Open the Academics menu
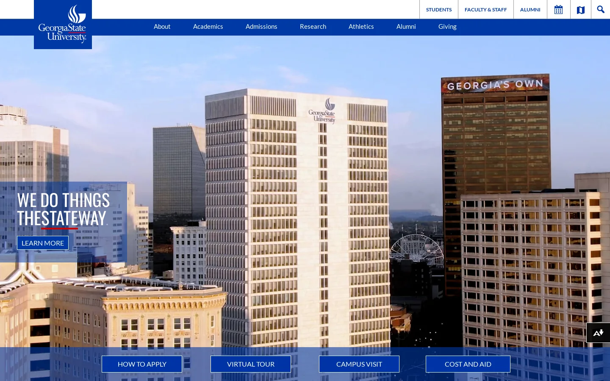Viewport: 610px width, 381px height. click(x=208, y=27)
